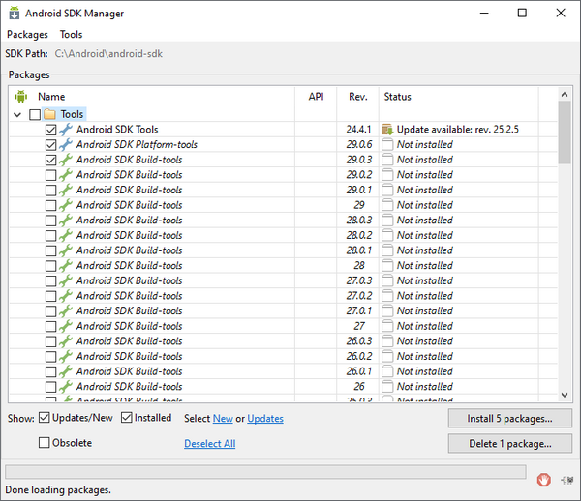This screenshot has height=501, width=581.
Task: Select the Tools folder label
Action: click(x=72, y=114)
